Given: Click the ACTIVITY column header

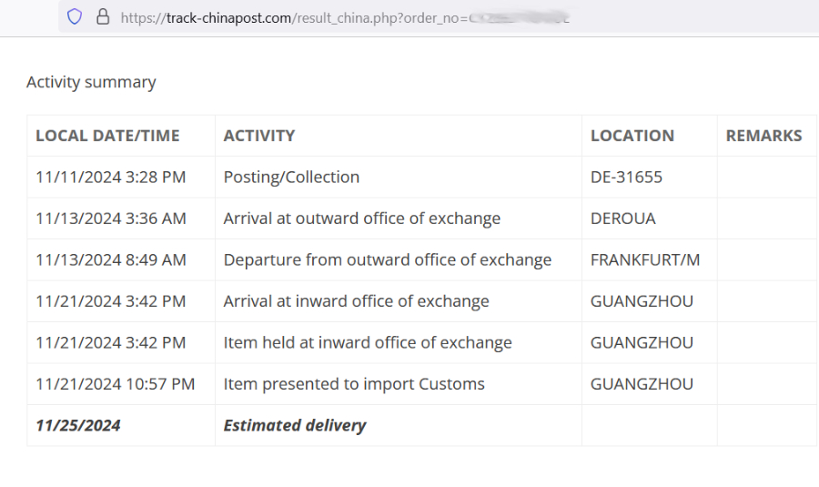Looking at the screenshot, I should point(259,136).
